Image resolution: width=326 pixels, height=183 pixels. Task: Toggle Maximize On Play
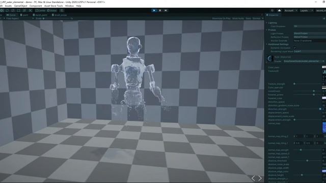(x=221, y=18)
